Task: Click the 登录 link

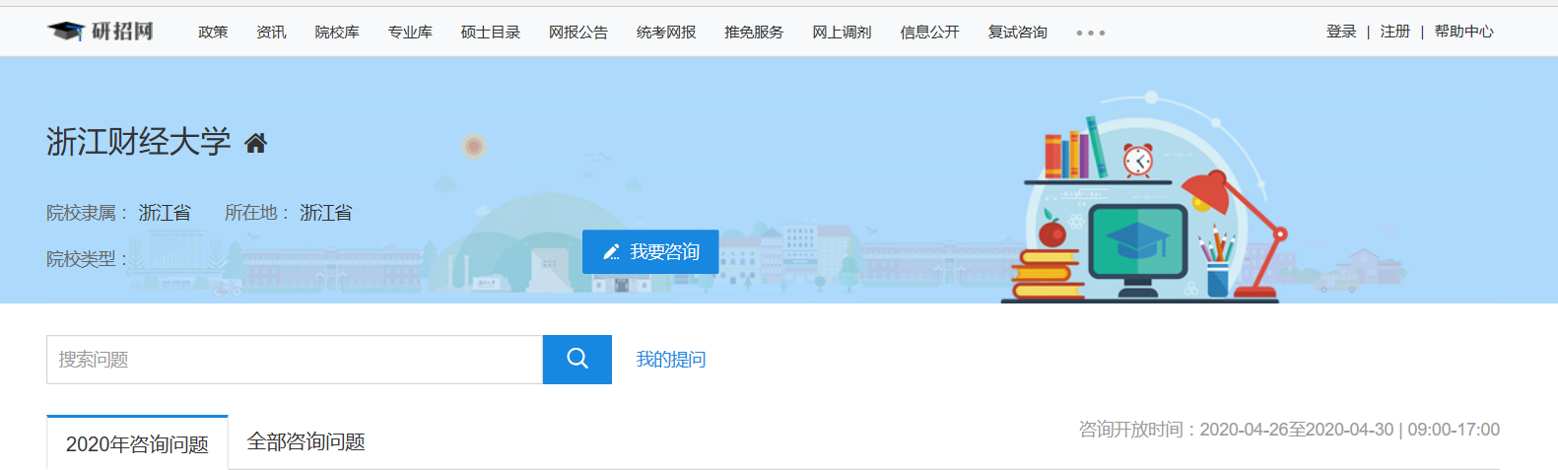Action: 1341,32
